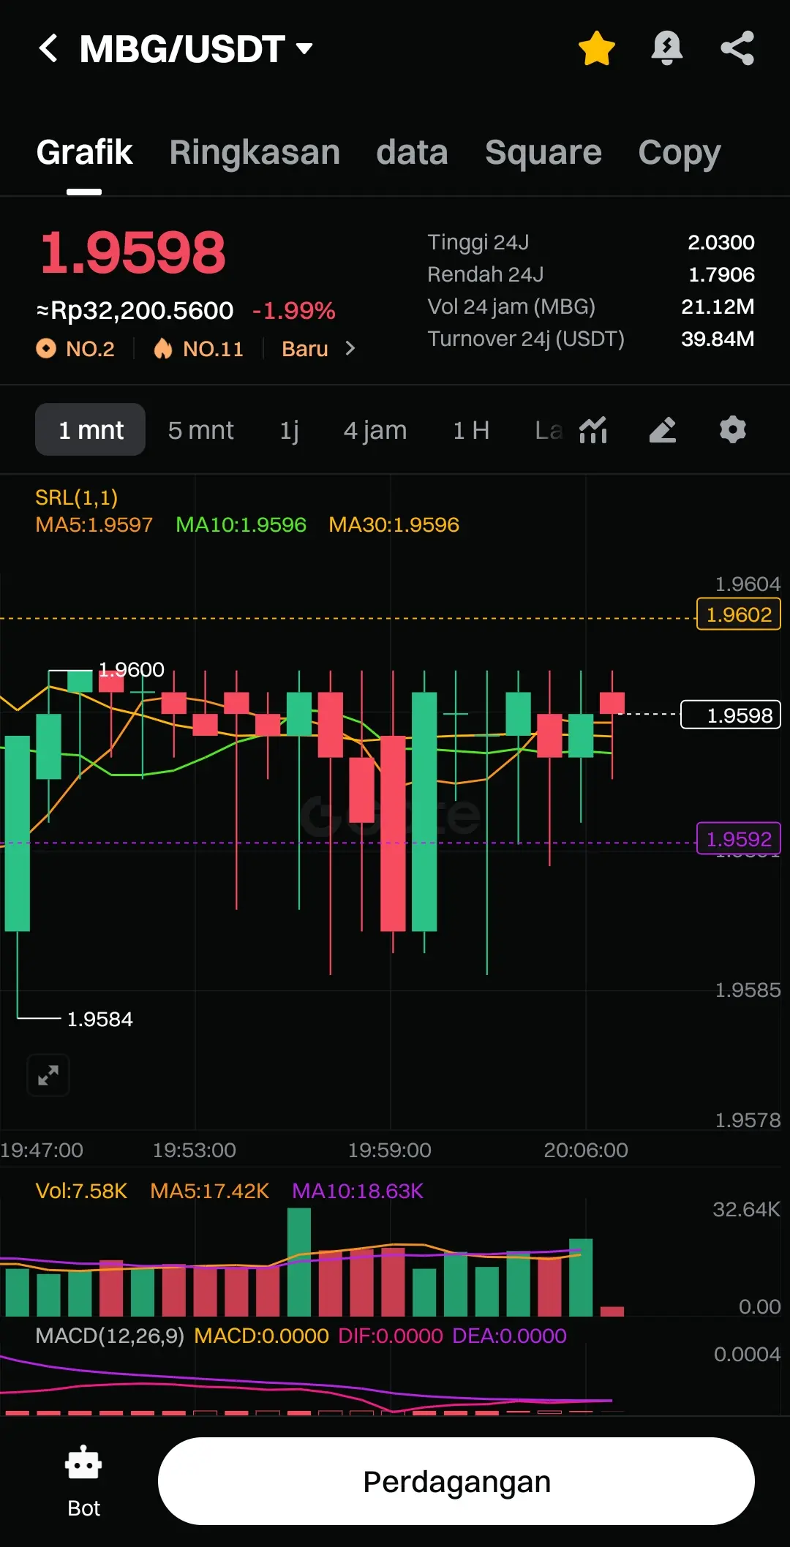Select the 5 mnt timeframe
The image size is (790, 1547).
pos(200,430)
